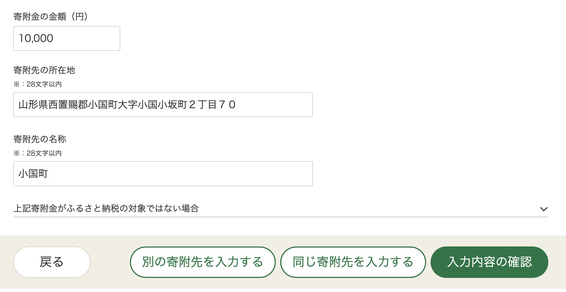
Task: Expand 上記寄附金がふるさと納税の対象ではない場合 section
Action: [106, 208]
